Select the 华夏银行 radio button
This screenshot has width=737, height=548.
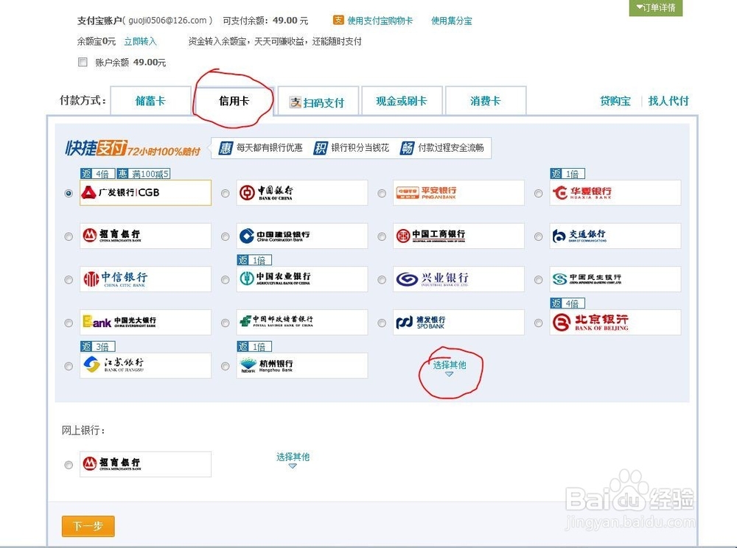538,194
